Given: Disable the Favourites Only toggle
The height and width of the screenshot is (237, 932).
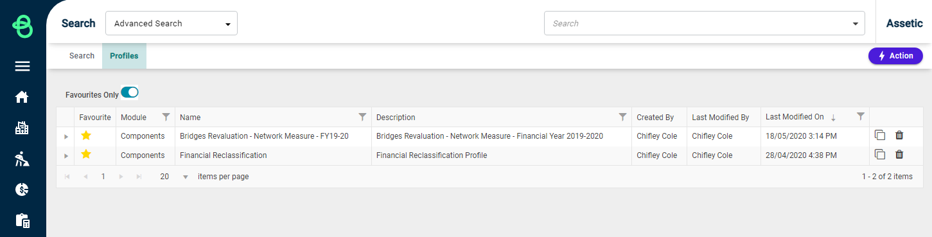Looking at the screenshot, I should click(x=130, y=92).
